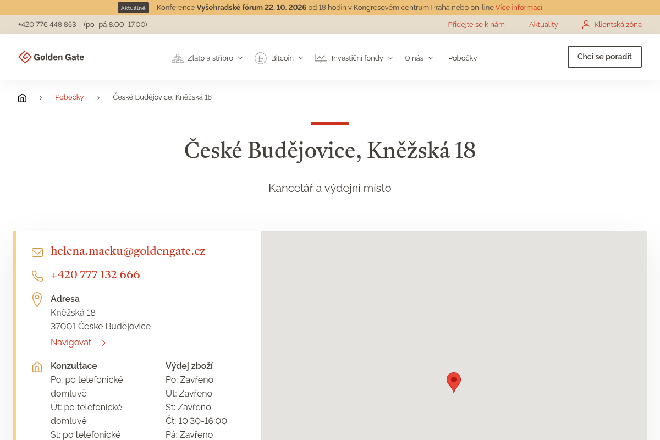Click the 37001 České Budějovice address line
Image resolution: width=660 pixels, height=440 pixels.
coord(101,326)
